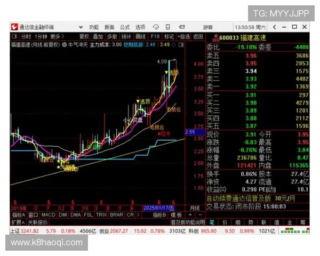Switch to 联 linked tab
Screen dimensions: 320x256
[263, 222]
